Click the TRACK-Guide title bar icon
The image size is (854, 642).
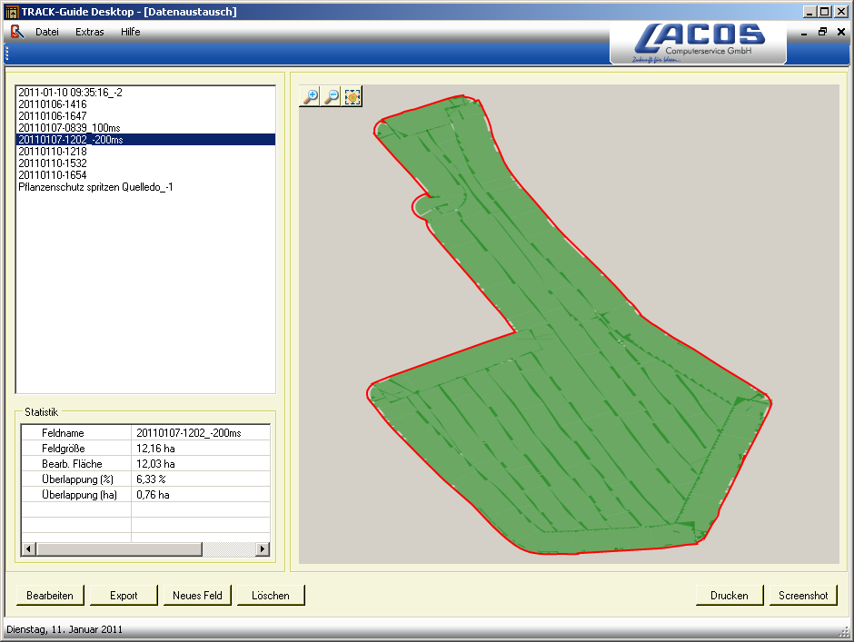tap(11, 11)
